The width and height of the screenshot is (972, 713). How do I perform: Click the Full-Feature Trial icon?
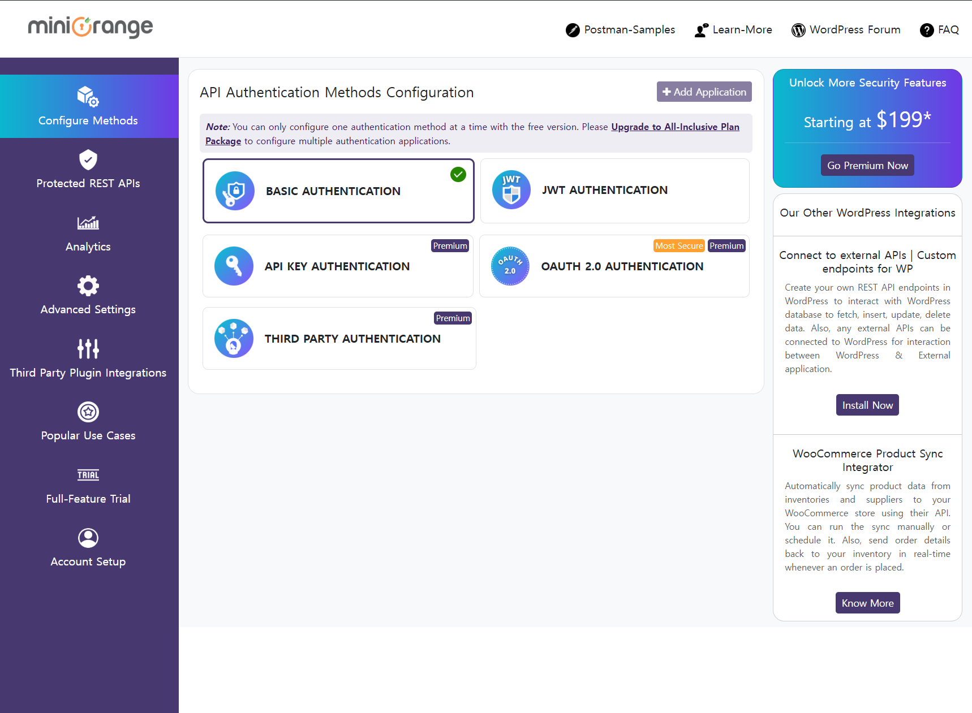pyautogui.click(x=88, y=475)
